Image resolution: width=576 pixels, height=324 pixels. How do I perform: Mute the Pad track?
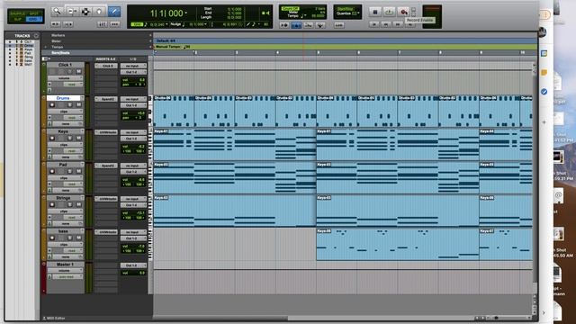(78, 172)
